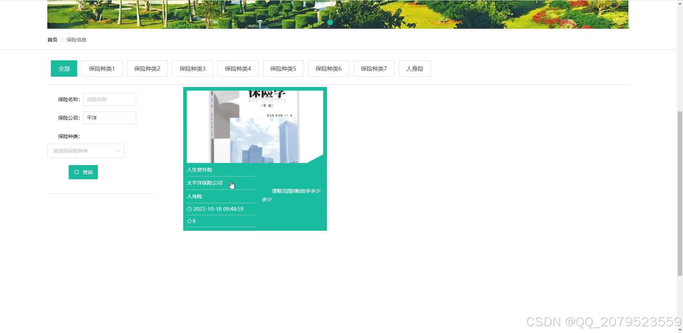The image size is (683, 333).
Task: Click the magnifier icon inside the 查询 button
Action: (77, 172)
